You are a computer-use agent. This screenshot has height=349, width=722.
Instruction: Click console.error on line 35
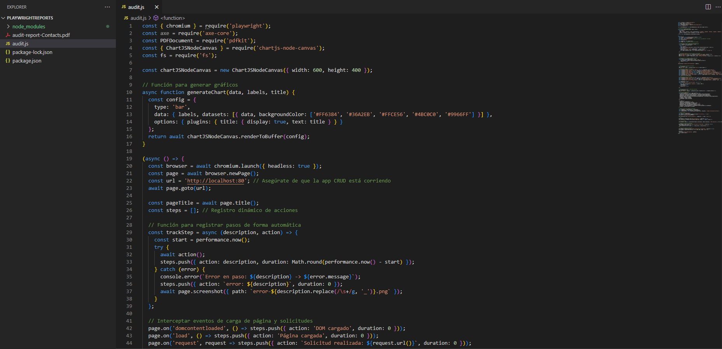point(180,277)
